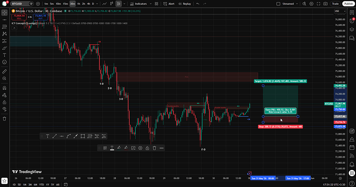356x187 pixels.
Task: Open drawing settings gear in floating toolbar
Action: click(140, 148)
